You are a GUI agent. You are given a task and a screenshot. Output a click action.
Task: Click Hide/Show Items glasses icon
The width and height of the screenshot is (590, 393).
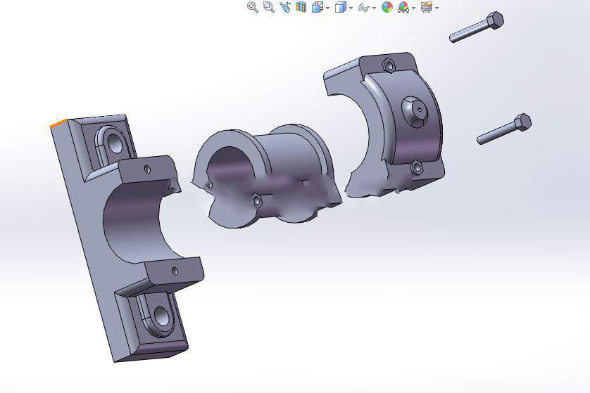pos(363,7)
